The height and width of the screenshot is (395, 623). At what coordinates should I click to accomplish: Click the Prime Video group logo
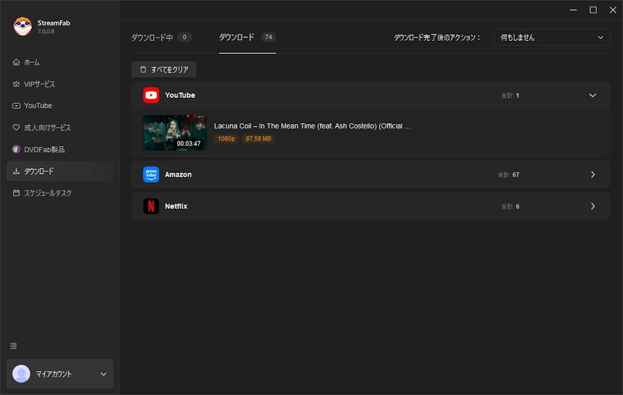click(x=151, y=174)
